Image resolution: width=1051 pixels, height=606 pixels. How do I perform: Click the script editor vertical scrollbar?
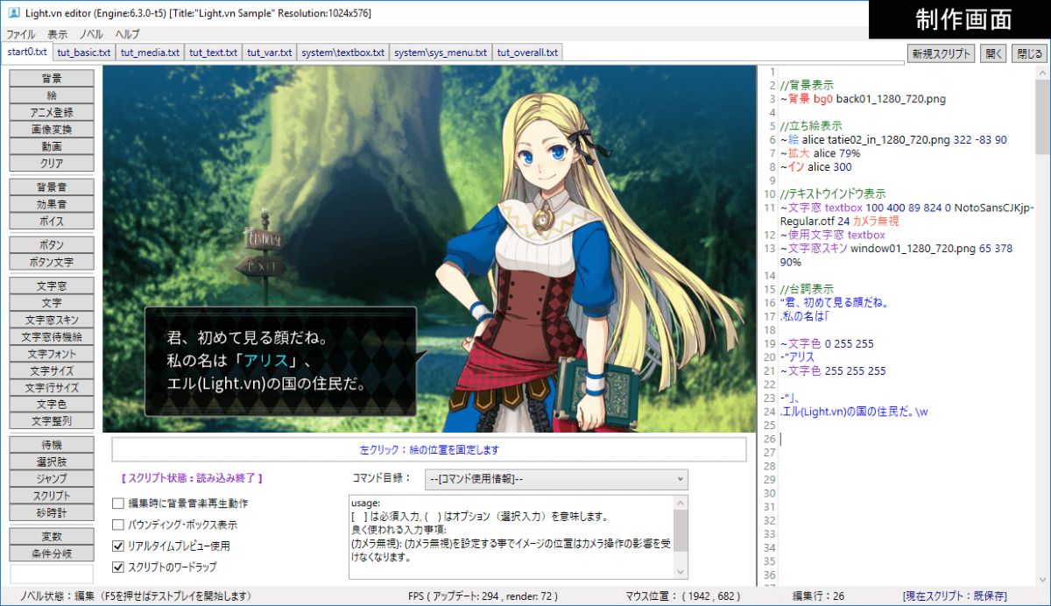click(x=1042, y=350)
